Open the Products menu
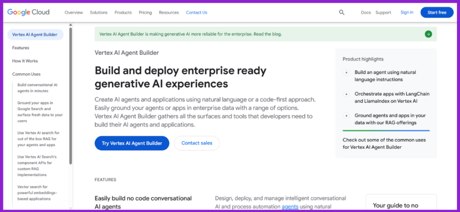Viewport: 460px width, 212px height. point(123,13)
